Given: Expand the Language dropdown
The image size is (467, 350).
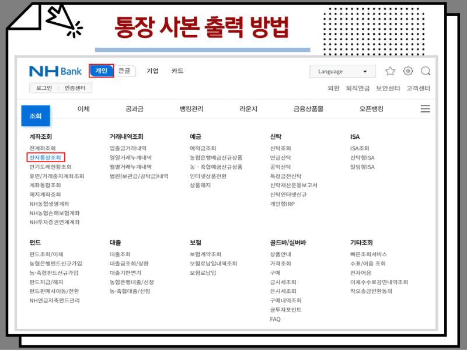Looking at the screenshot, I should click(342, 71).
